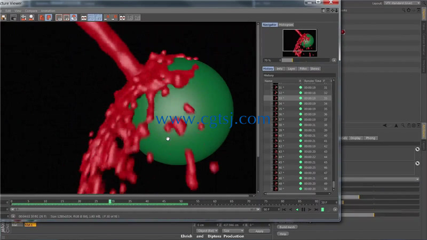Open the Info tab
This screenshot has width=427, height=240.
(280, 69)
